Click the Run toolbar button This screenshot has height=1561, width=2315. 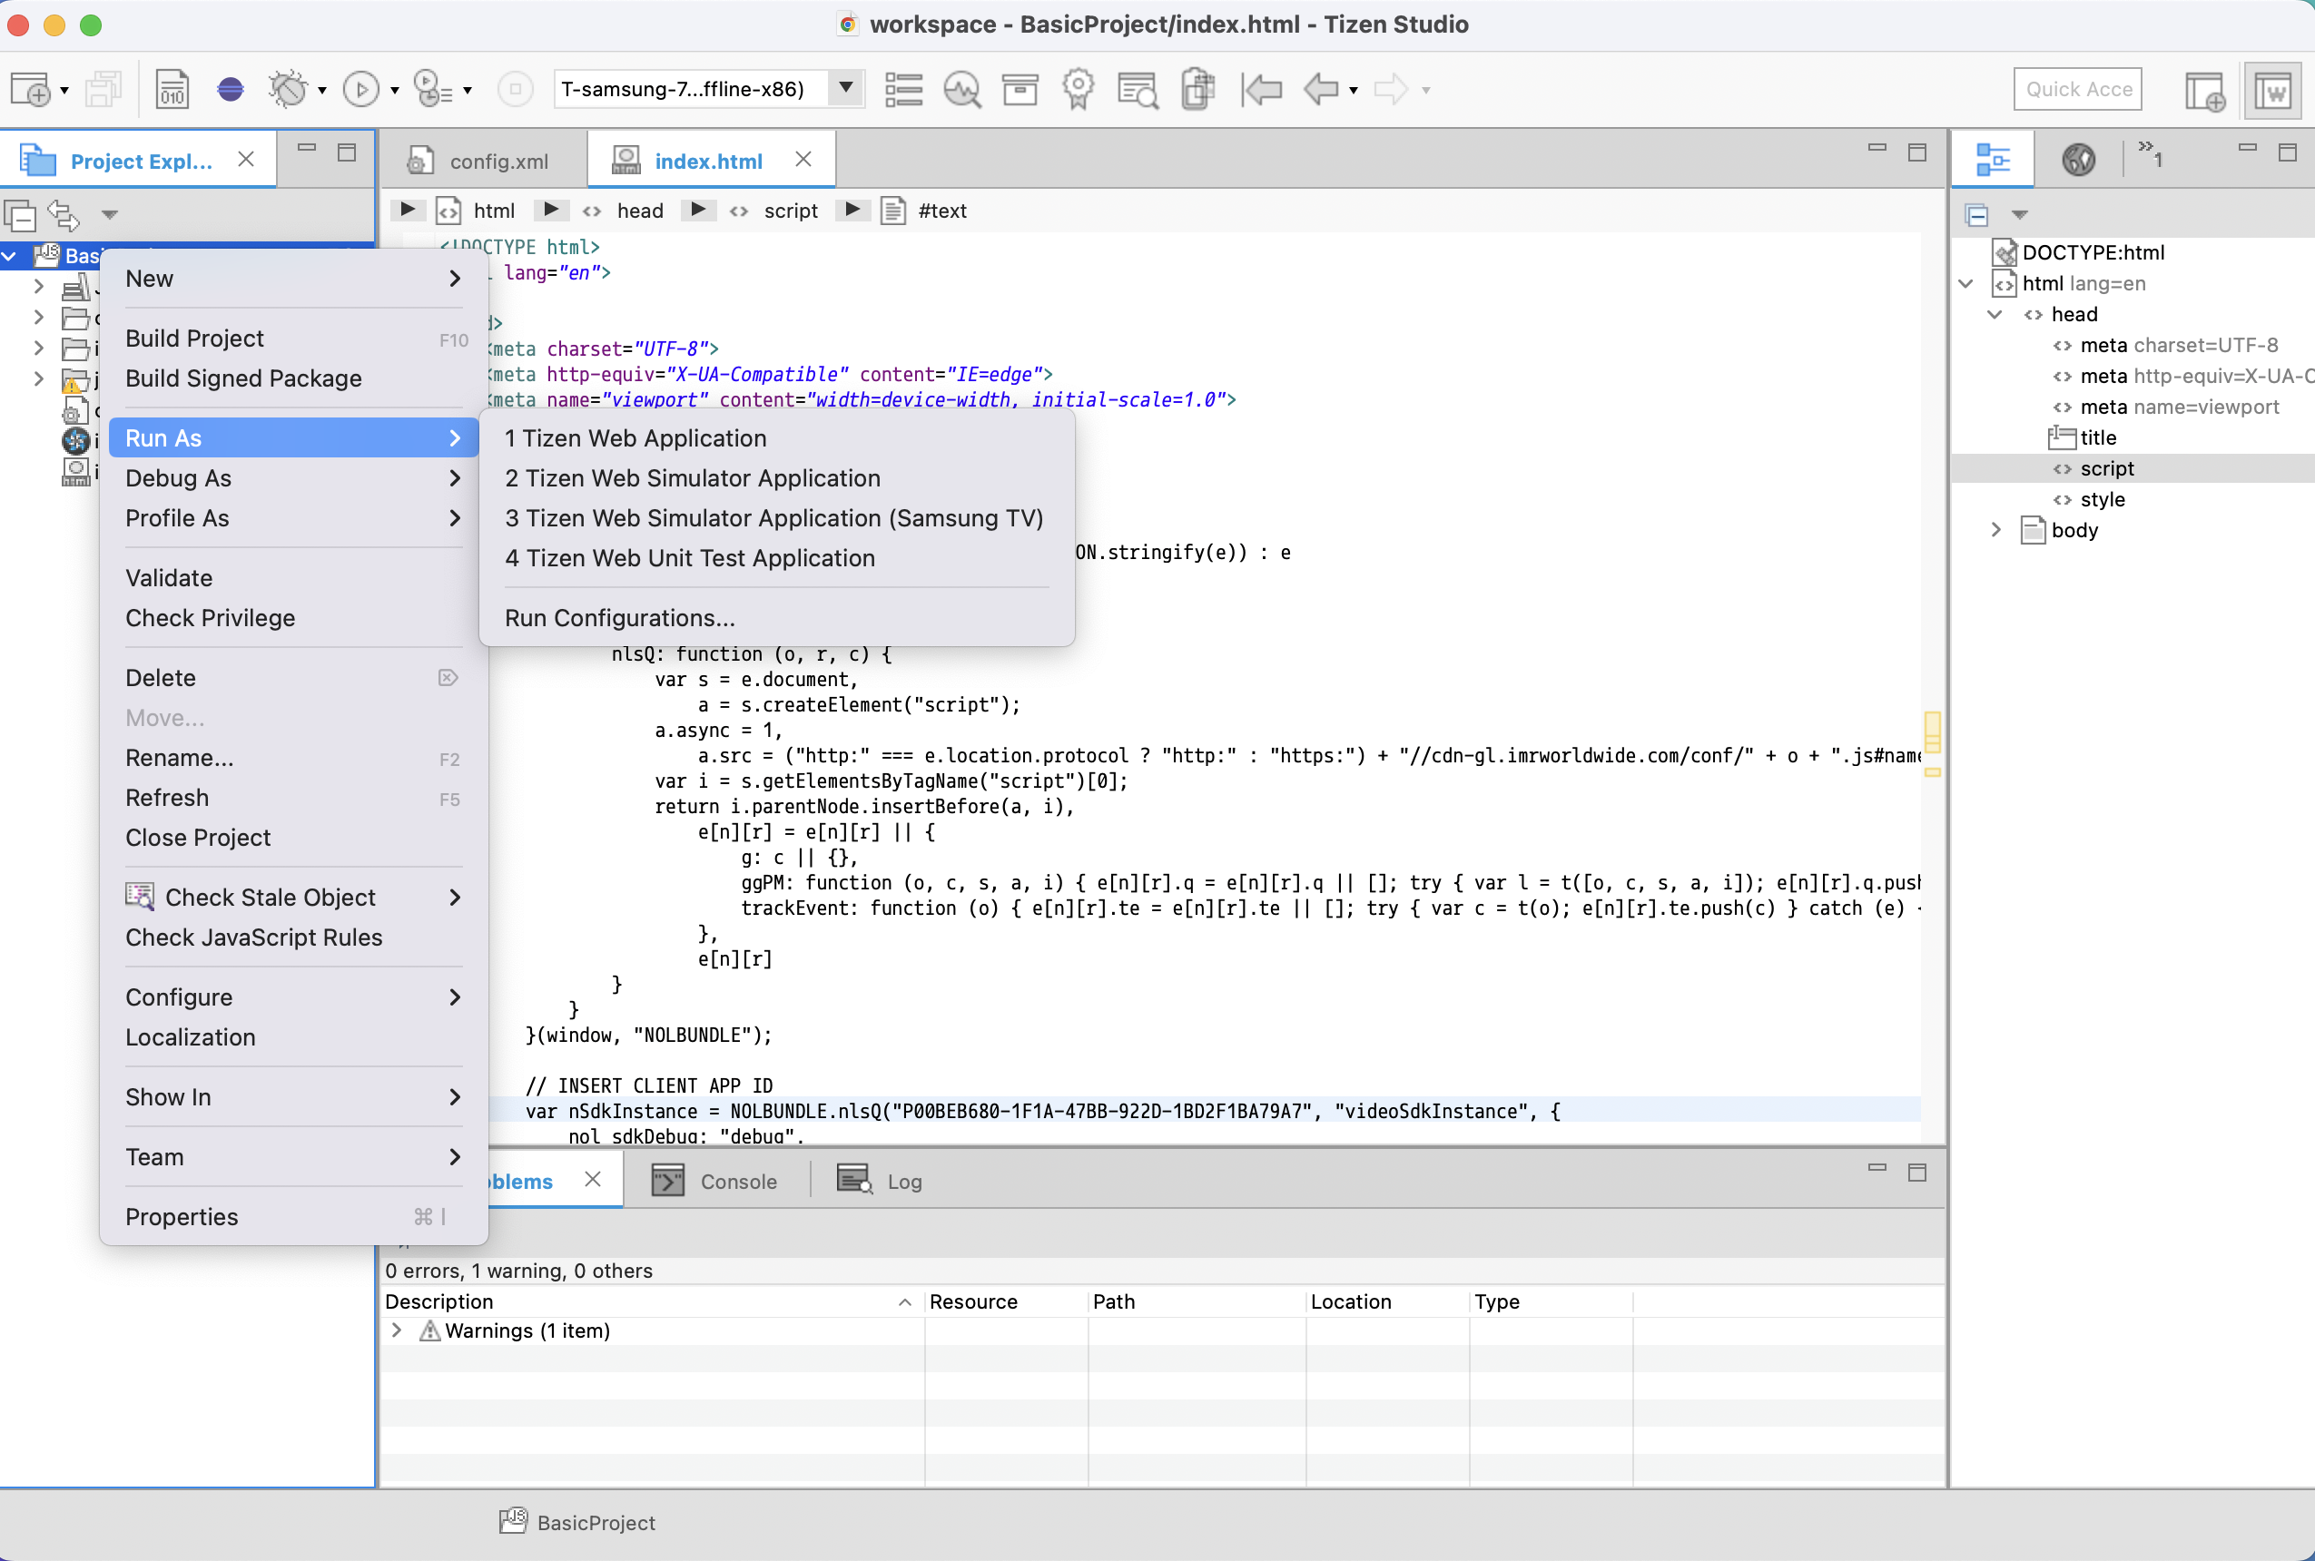tap(360, 90)
